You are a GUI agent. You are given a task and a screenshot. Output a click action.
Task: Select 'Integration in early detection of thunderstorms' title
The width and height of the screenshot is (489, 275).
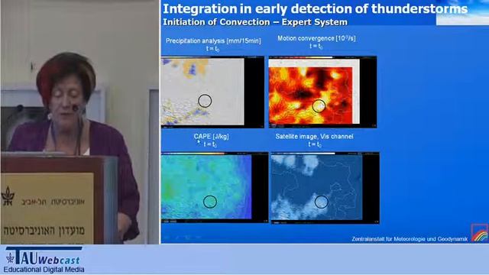(316, 8)
